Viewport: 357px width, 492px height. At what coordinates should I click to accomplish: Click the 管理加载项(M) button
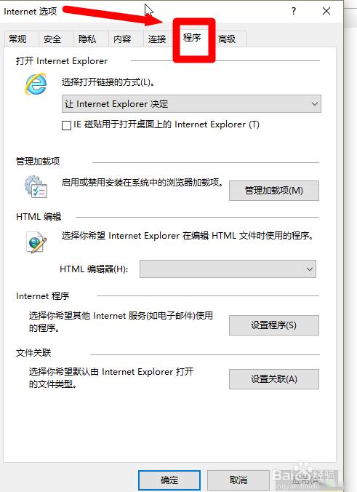274,191
